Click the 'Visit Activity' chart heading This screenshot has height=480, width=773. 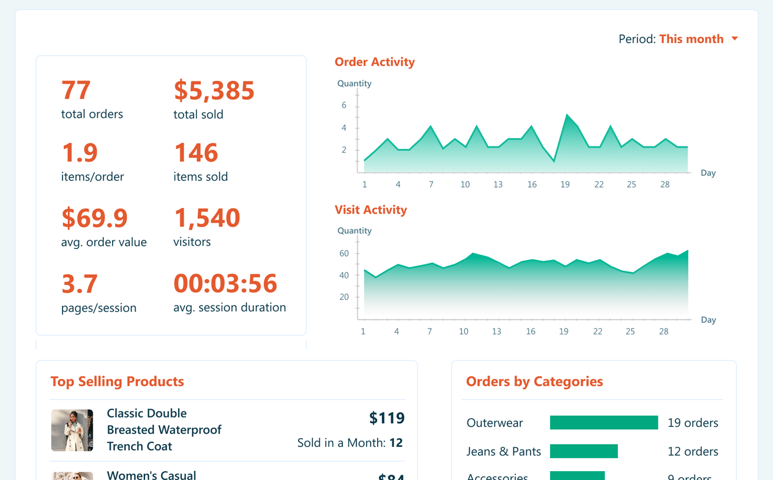tap(371, 210)
